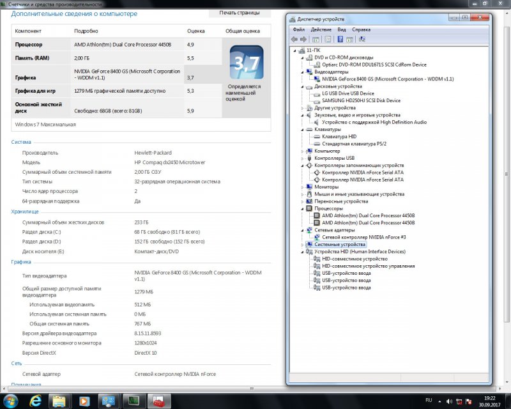This screenshot has height=409, width=511.
Task: Click the RU language indicator in taskbar
Action: point(429,401)
